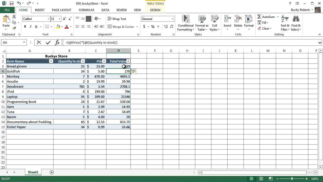Click the Cancel X in the formula bar
The width and height of the screenshot is (323, 182).
point(39,42)
